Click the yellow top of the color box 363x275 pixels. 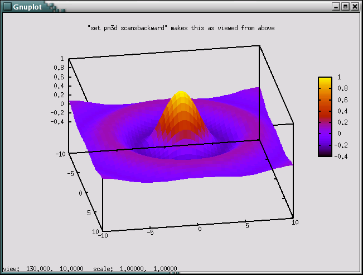325,80
